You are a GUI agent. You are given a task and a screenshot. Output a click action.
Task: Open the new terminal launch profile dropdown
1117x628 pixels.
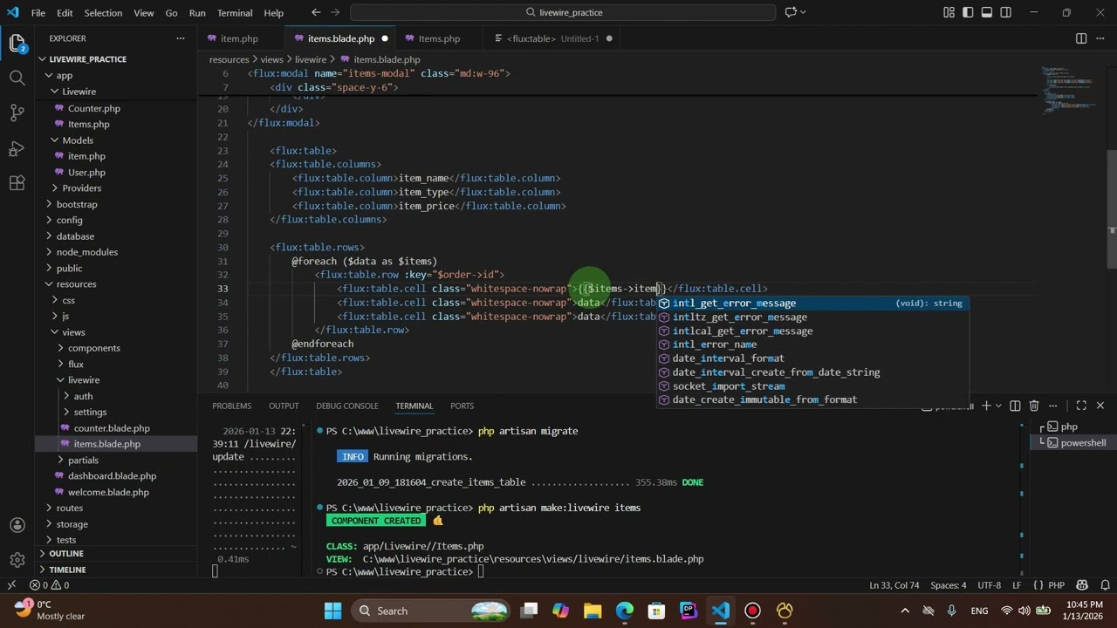pos(999,406)
